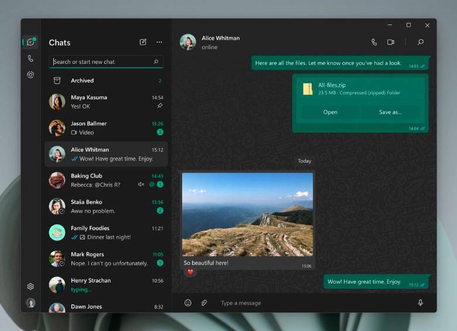Screen dimensions: 457x331
Task: Open the Calls tab in sidebar
Action: click(x=30, y=59)
